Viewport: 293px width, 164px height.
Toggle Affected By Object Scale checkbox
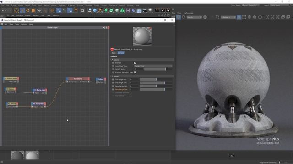(x=135, y=72)
